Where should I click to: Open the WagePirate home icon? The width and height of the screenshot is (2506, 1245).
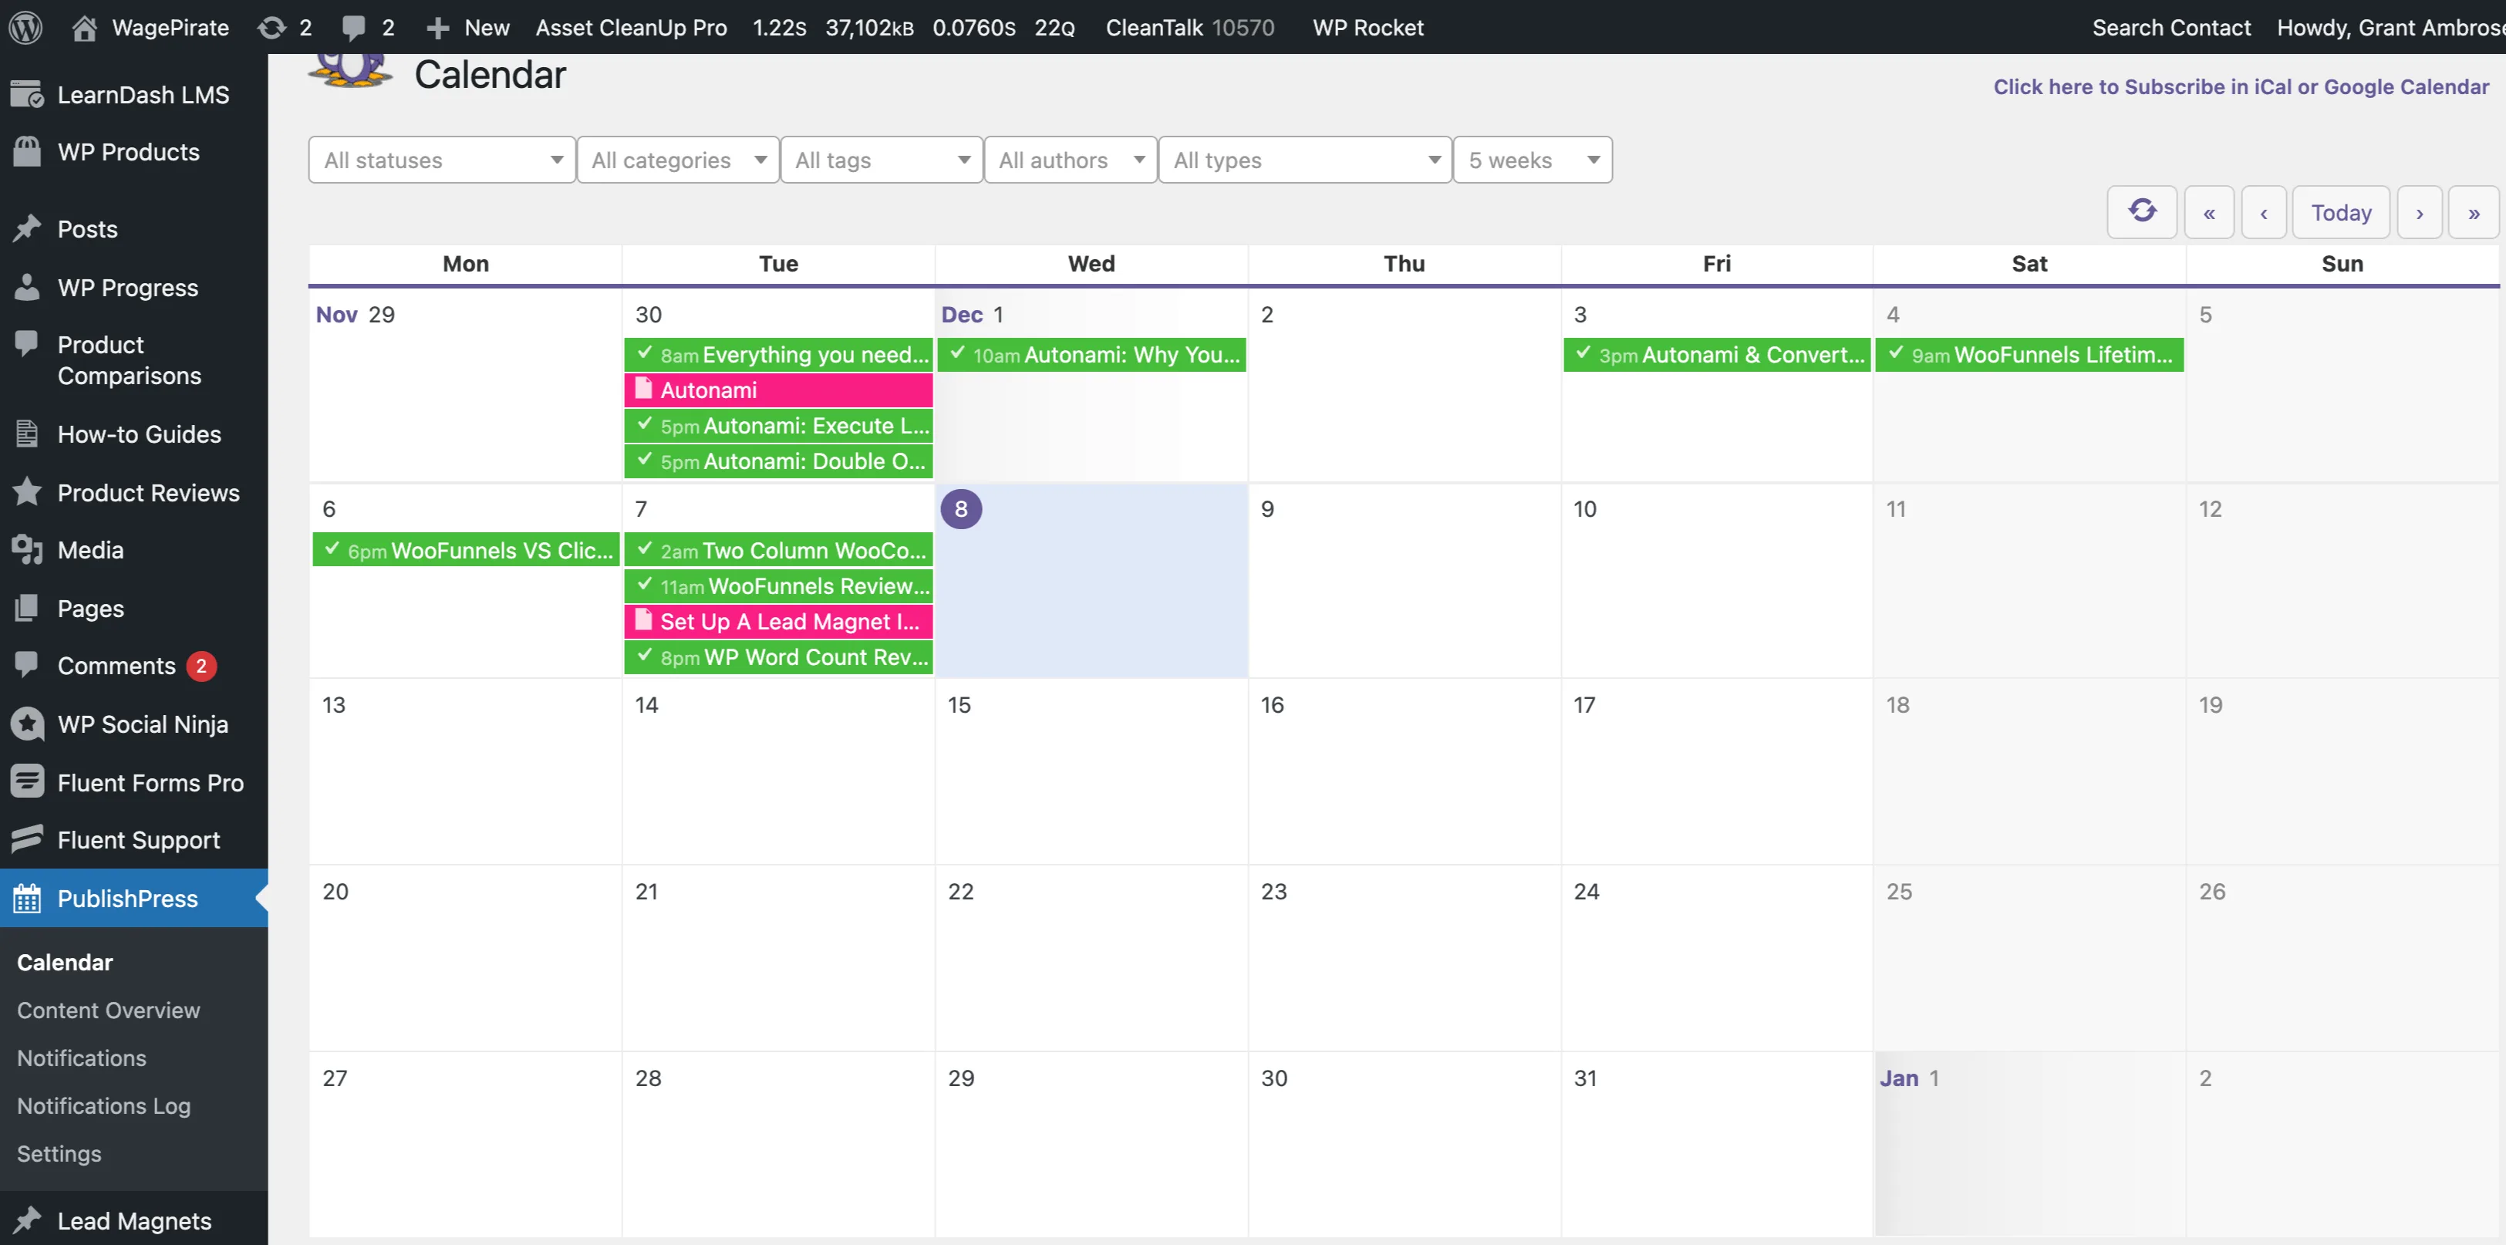(x=85, y=27)
